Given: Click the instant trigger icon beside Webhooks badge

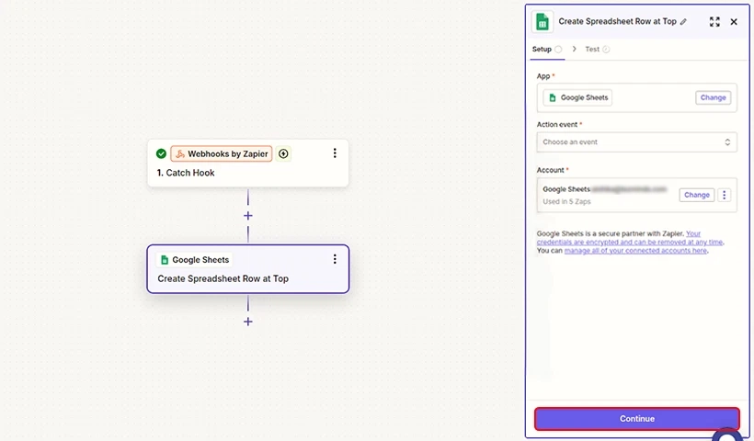Looking at the screenshot, I should (284, 153).
